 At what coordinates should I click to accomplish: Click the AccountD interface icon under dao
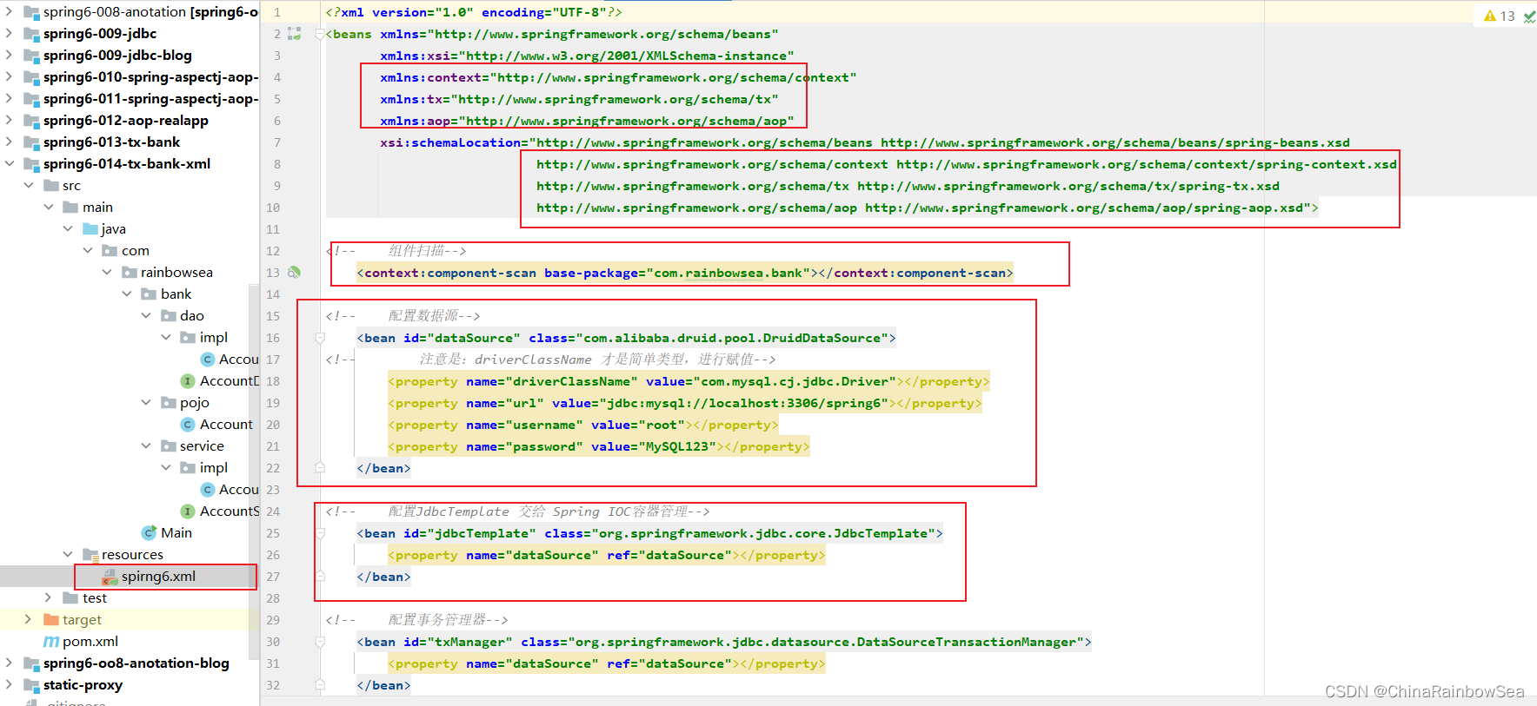click(187, 381)
